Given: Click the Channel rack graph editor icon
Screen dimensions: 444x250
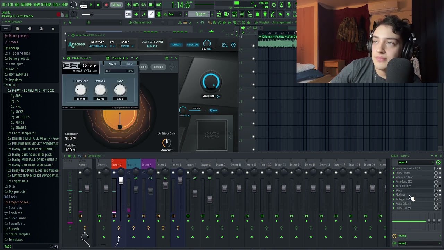Looking at the screenshot, I should [x=180, y=22].
